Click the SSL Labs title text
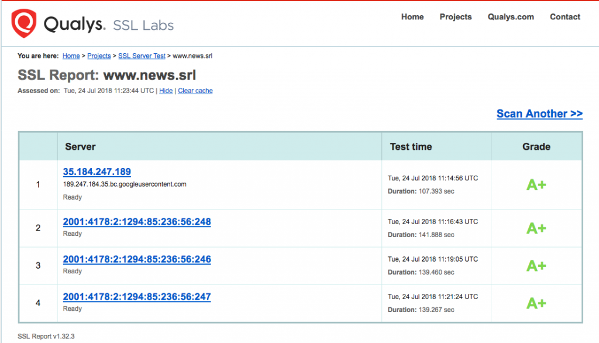 pos(143,25)
